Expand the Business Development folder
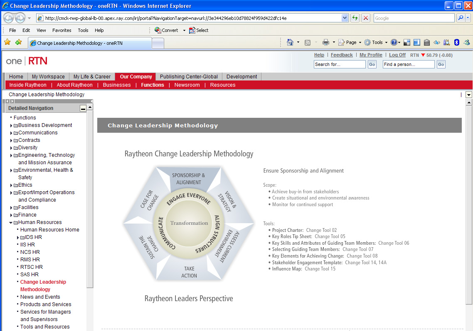This screenshot has height=331, width=473. pyautogui.click(x=11, y=126)
